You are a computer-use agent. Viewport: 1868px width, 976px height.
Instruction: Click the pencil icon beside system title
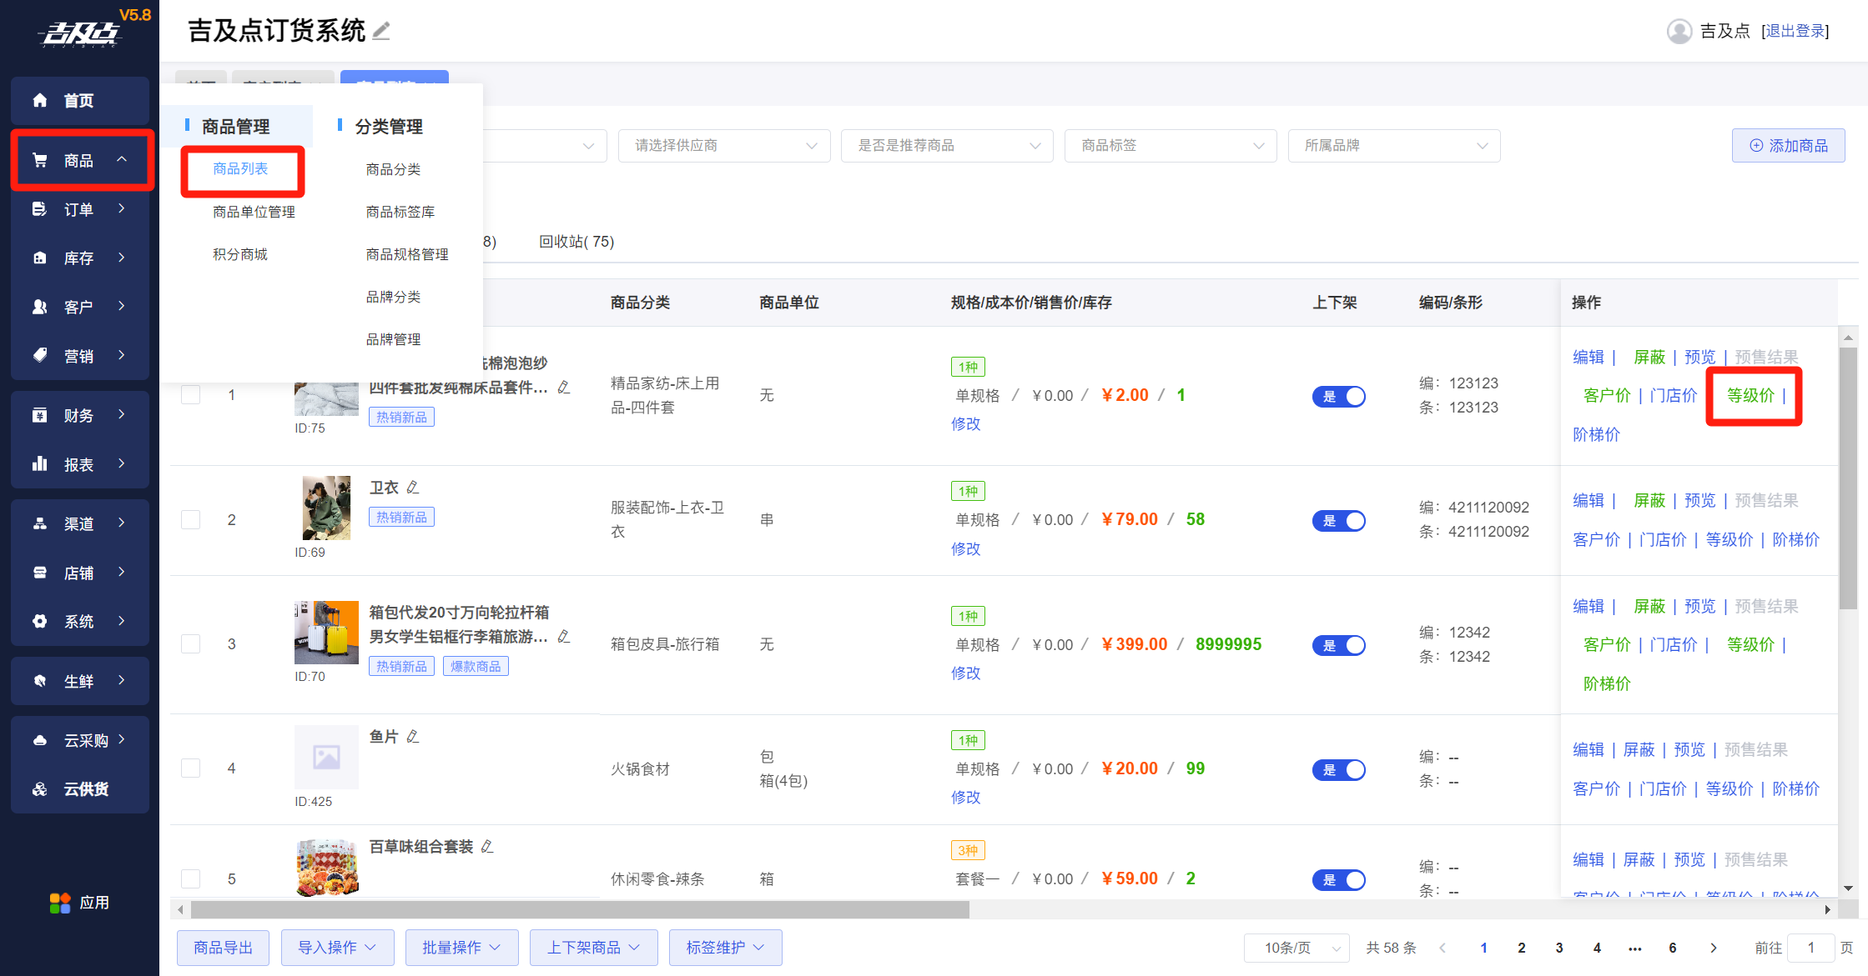coord(381,32)
